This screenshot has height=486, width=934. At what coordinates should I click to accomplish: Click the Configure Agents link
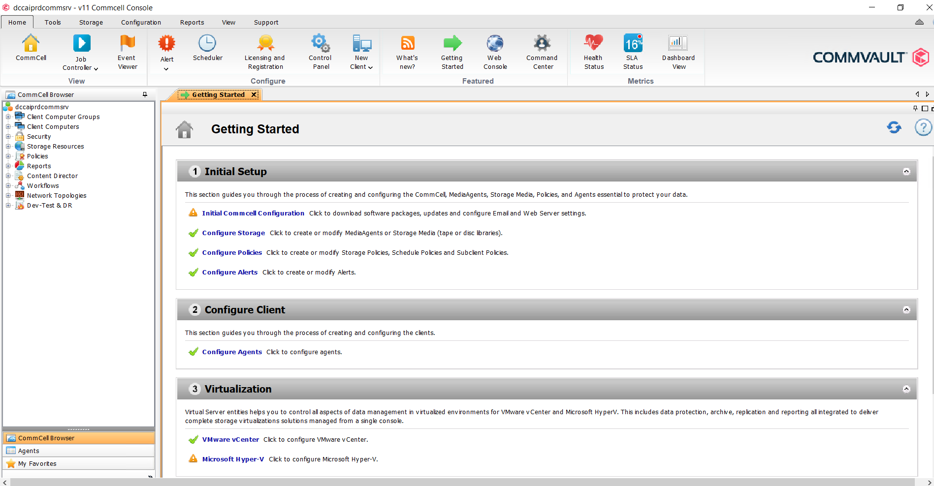tap(232, 352)
